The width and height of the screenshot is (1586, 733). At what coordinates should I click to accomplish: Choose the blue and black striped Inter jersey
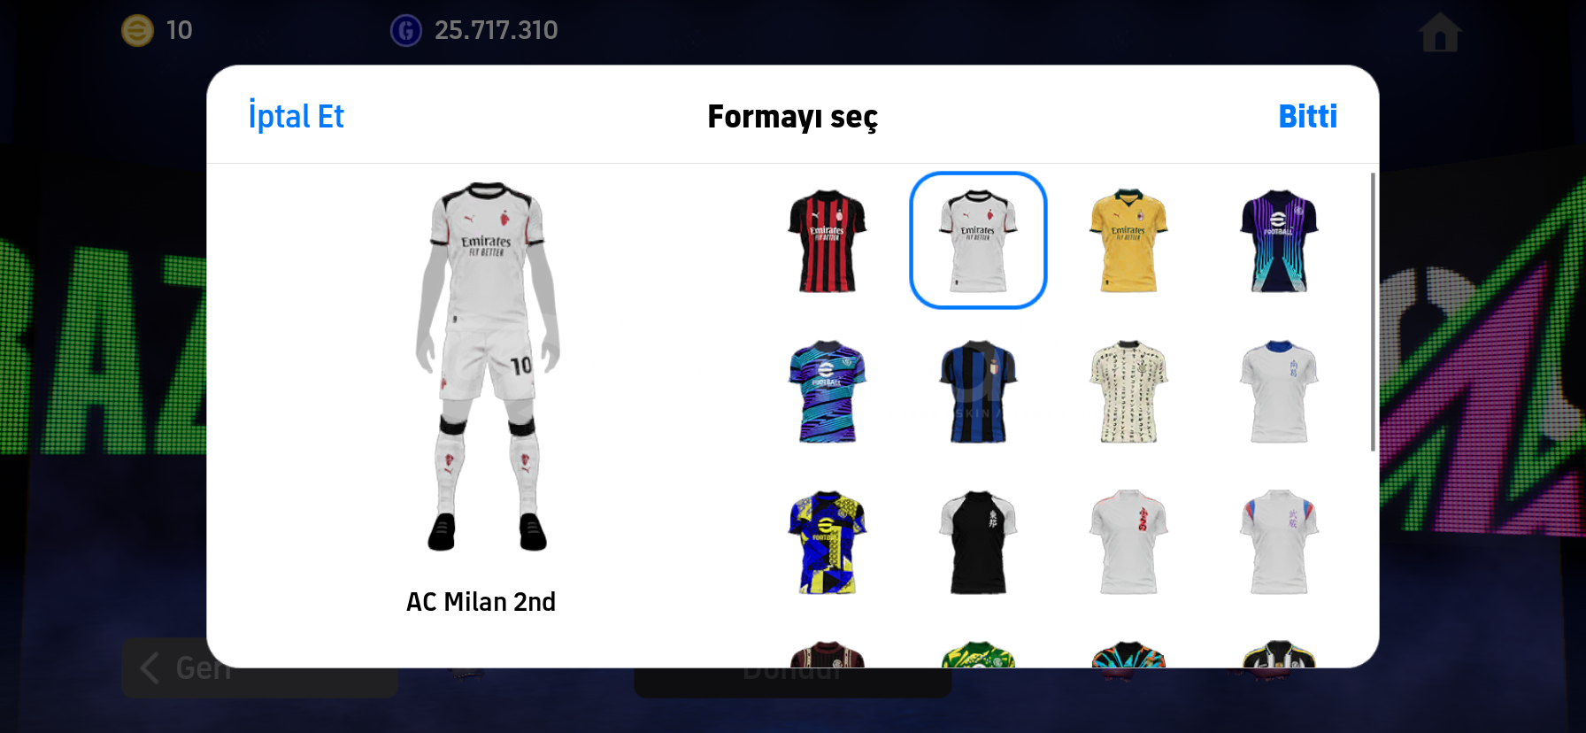pos(978,391)
